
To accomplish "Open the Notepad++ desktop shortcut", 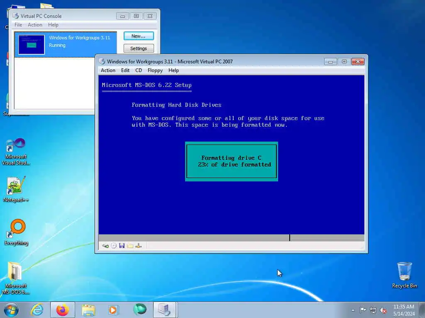I will pyautogui.click(x=16, y=189).
